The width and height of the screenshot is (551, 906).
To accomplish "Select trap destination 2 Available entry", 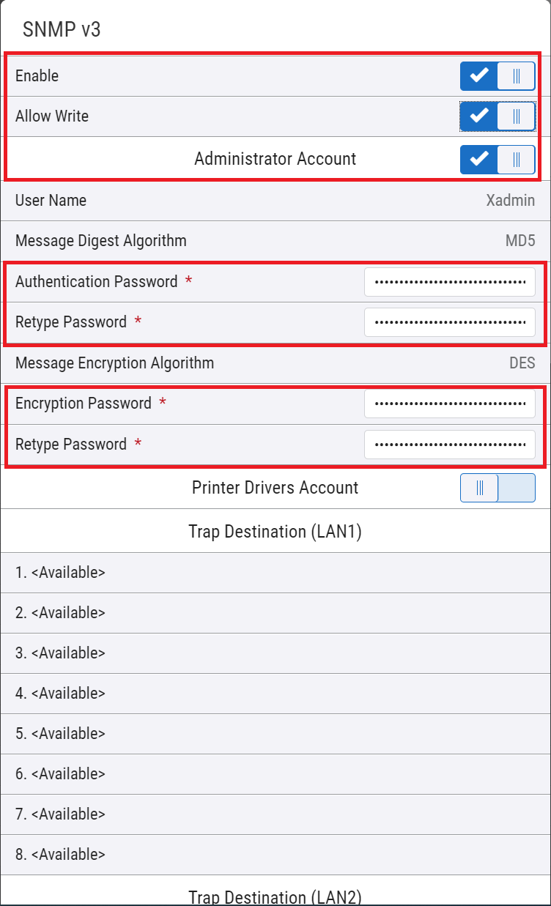I will (x=275, y=613).
